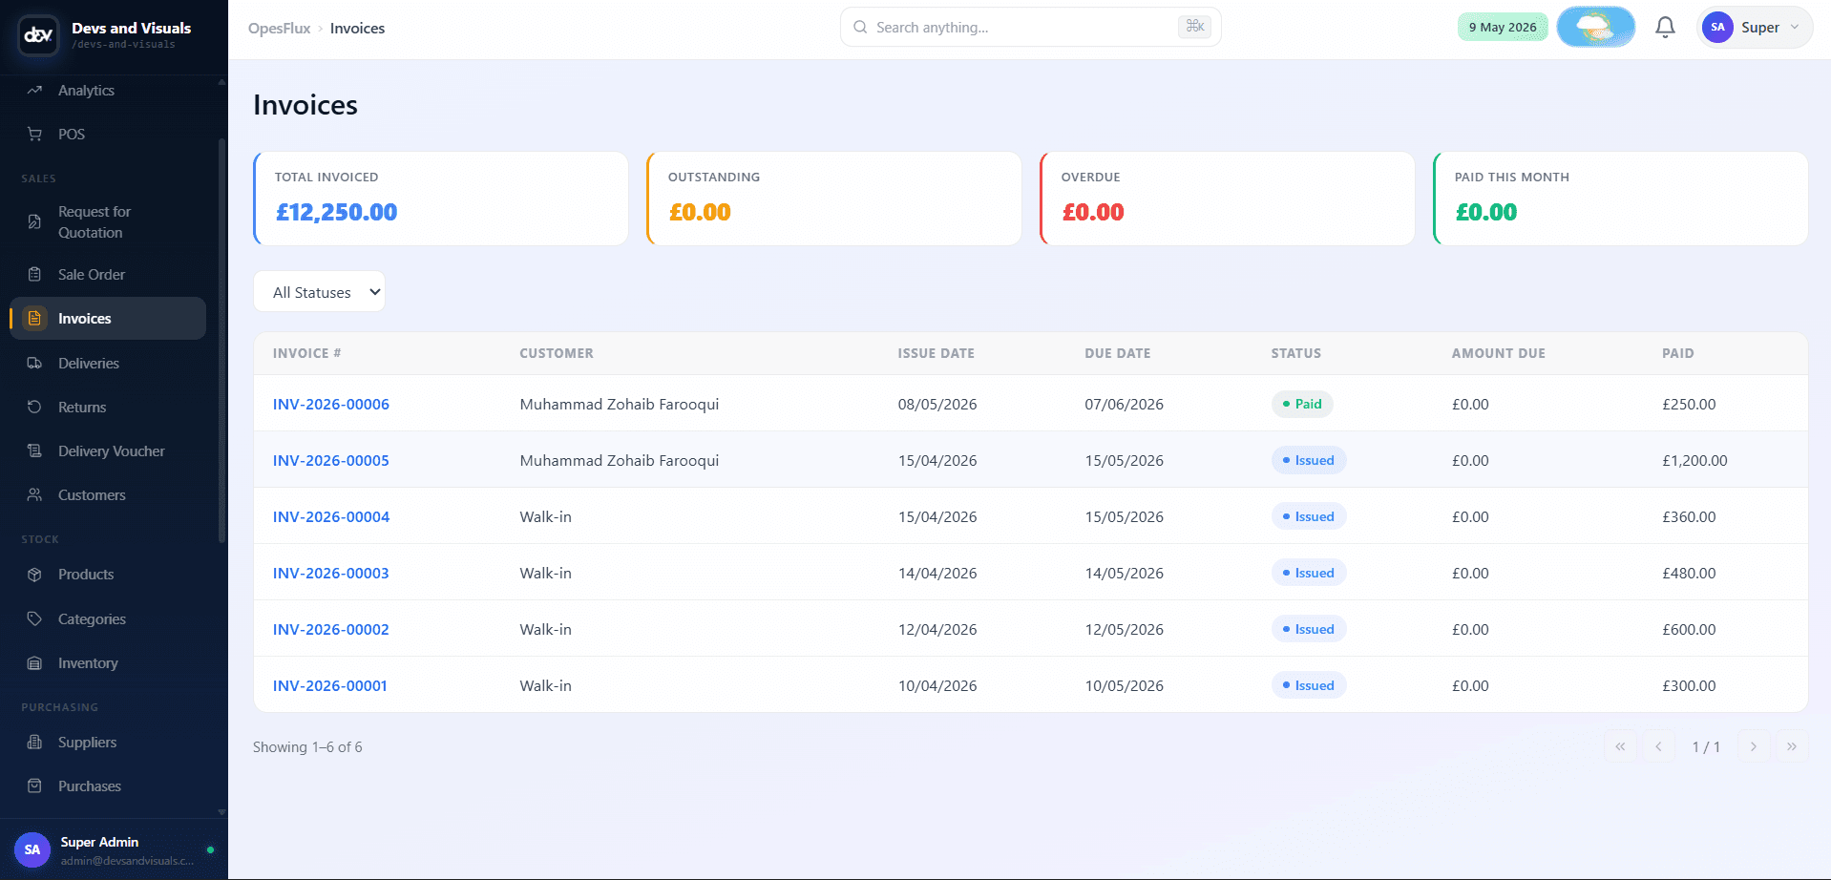Click the search magnifier icon
This screenshot has height=880, width=1831.
(860, 27)
